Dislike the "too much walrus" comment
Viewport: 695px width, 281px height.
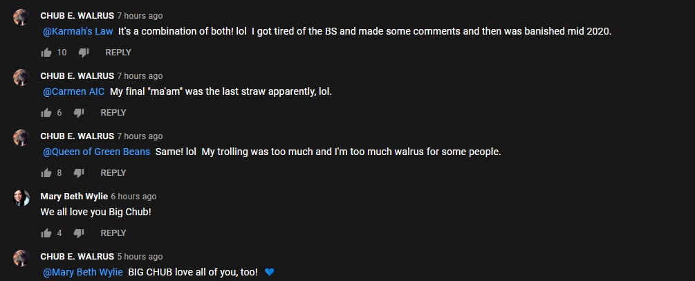[x=79, y=173]
